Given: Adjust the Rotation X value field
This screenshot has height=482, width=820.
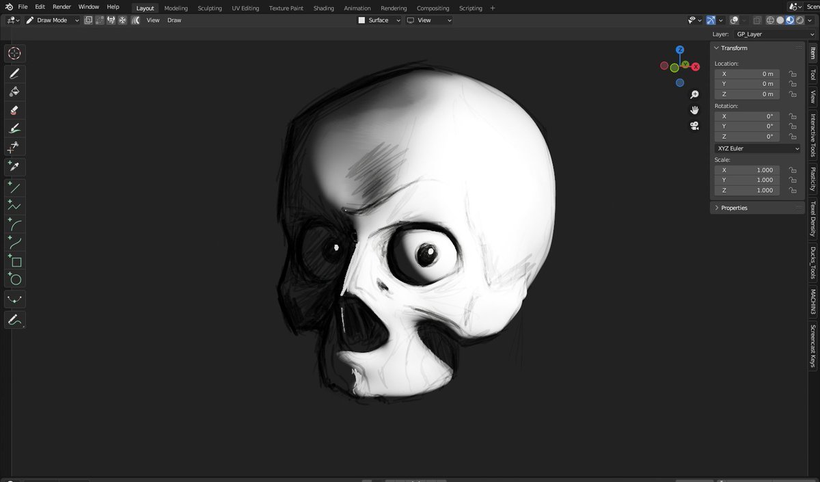Looking at the screenshot, I should pyautogui.click(x=747, y=116).
